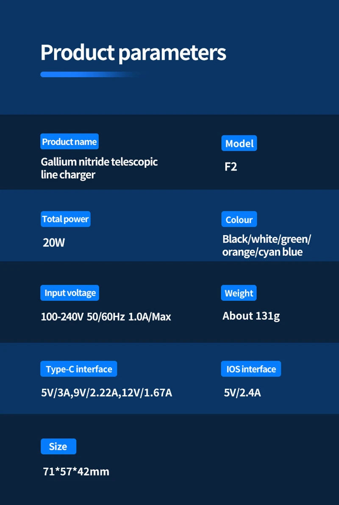Viewport: 339px width, 505px height.
Task: Select the Type-C interface badge
Action: click(79, 369)
